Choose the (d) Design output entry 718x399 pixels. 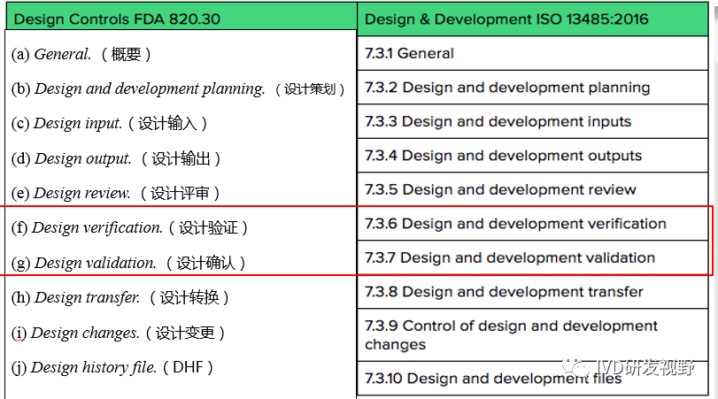coord(115,158)
